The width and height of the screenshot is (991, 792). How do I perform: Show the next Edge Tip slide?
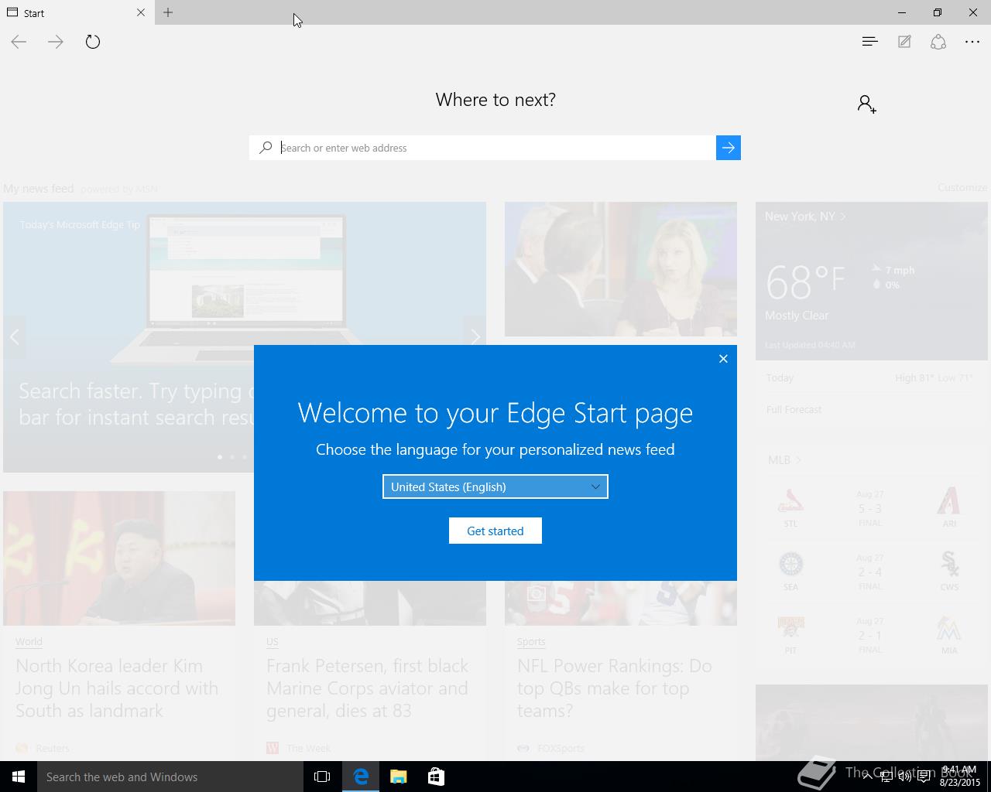pyautogui.click(x=475, y=336)
